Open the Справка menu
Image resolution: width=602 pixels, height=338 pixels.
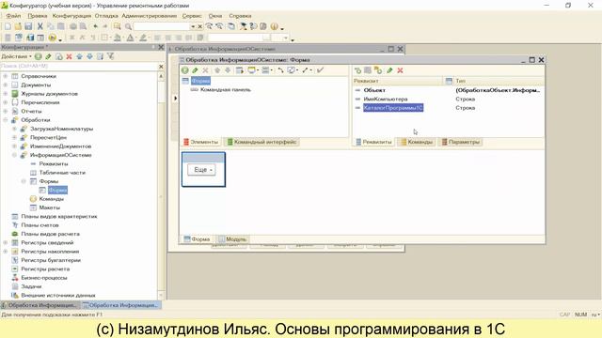pyautogui.click(x=241, y=16)
